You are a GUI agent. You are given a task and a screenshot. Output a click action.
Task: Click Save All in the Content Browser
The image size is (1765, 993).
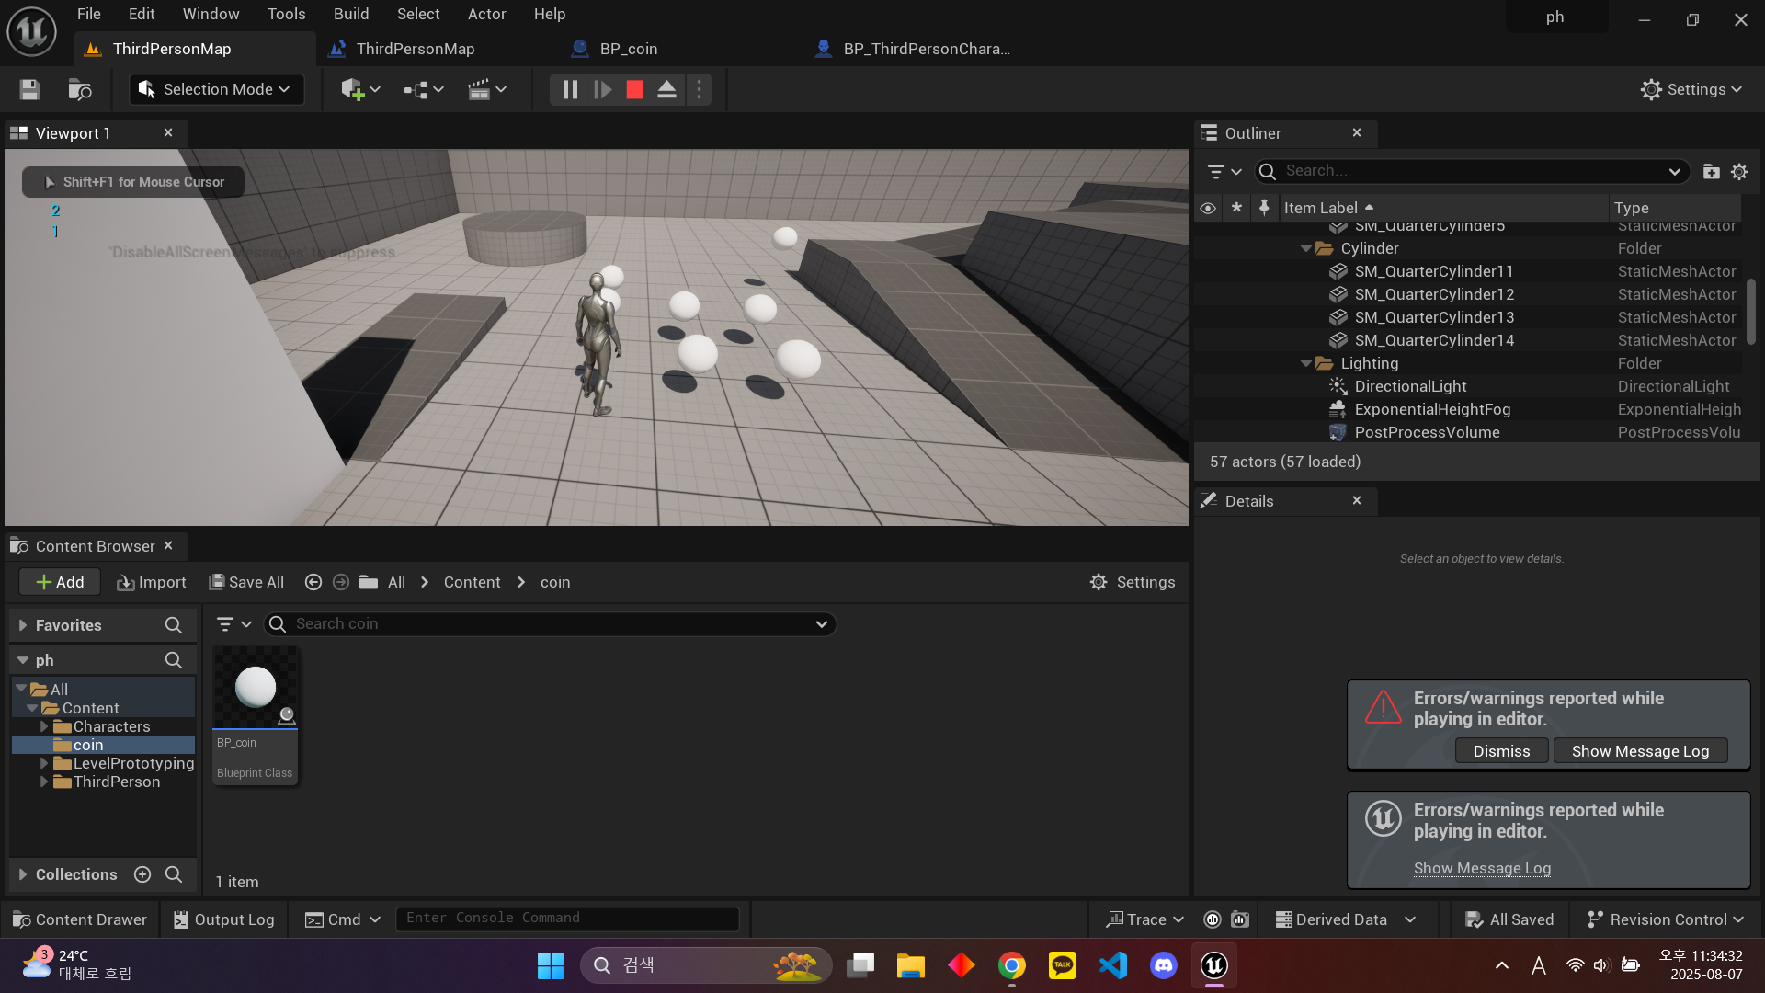pyautogui.click(x=246, y=582)
